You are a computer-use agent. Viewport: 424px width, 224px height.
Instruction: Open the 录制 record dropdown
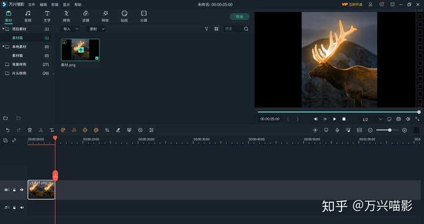[97, 29]
